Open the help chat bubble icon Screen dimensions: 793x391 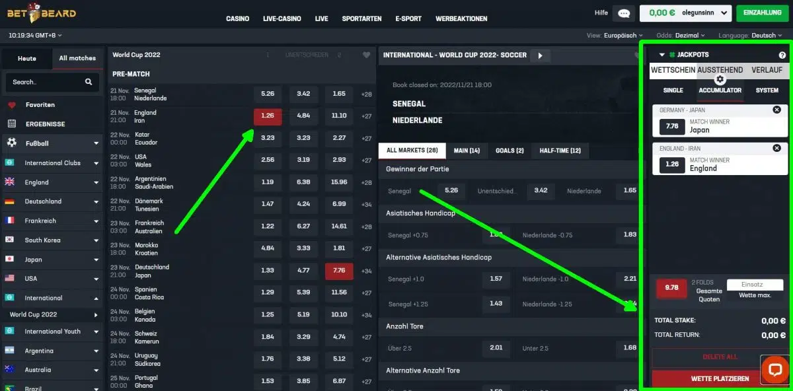coord(623,13)
